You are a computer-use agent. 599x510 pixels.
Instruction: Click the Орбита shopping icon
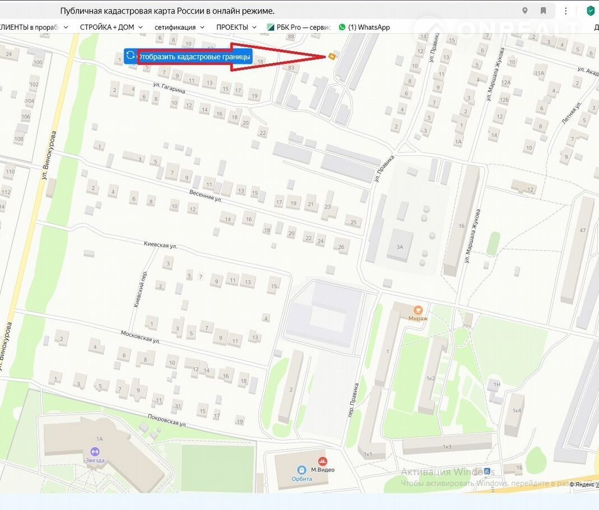(301, 470)
